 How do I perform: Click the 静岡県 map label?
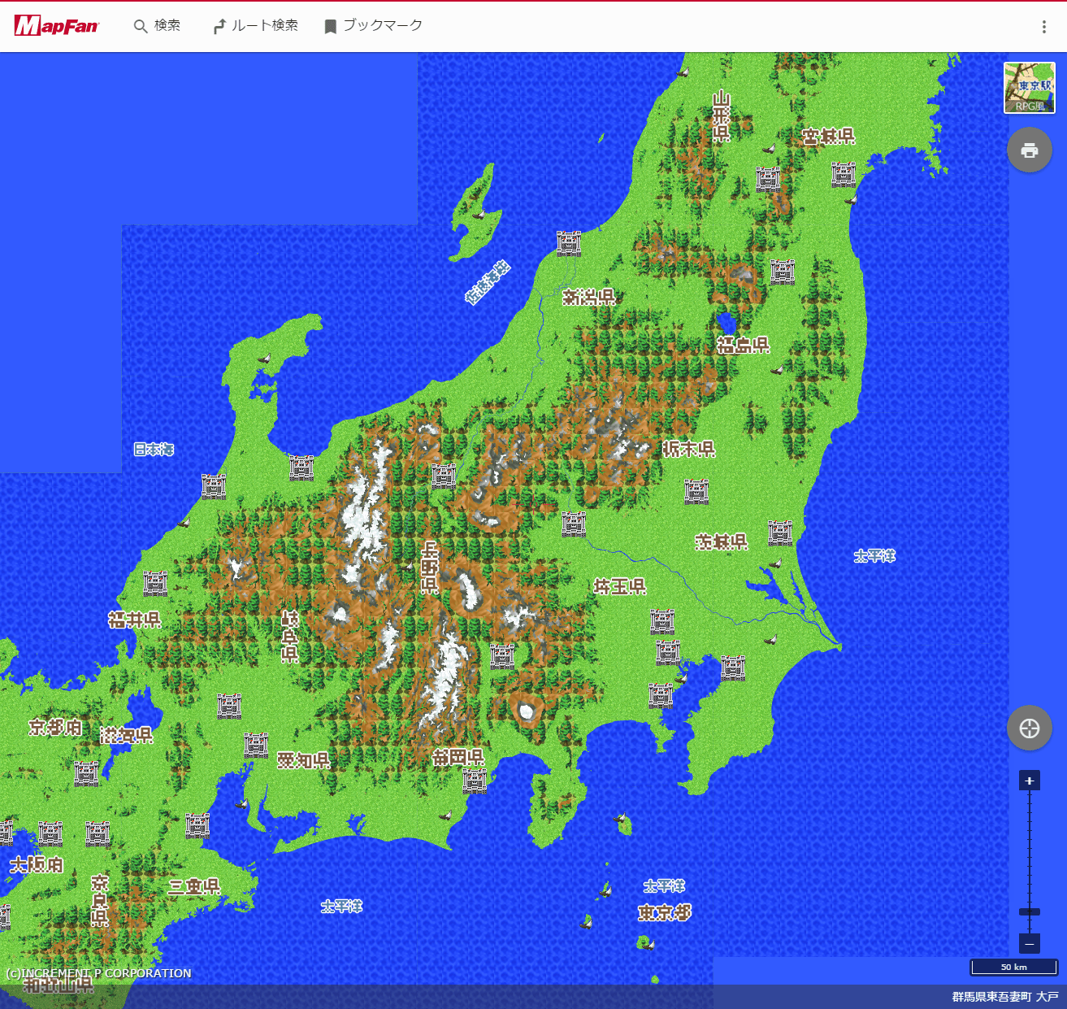tap(458, 758)
